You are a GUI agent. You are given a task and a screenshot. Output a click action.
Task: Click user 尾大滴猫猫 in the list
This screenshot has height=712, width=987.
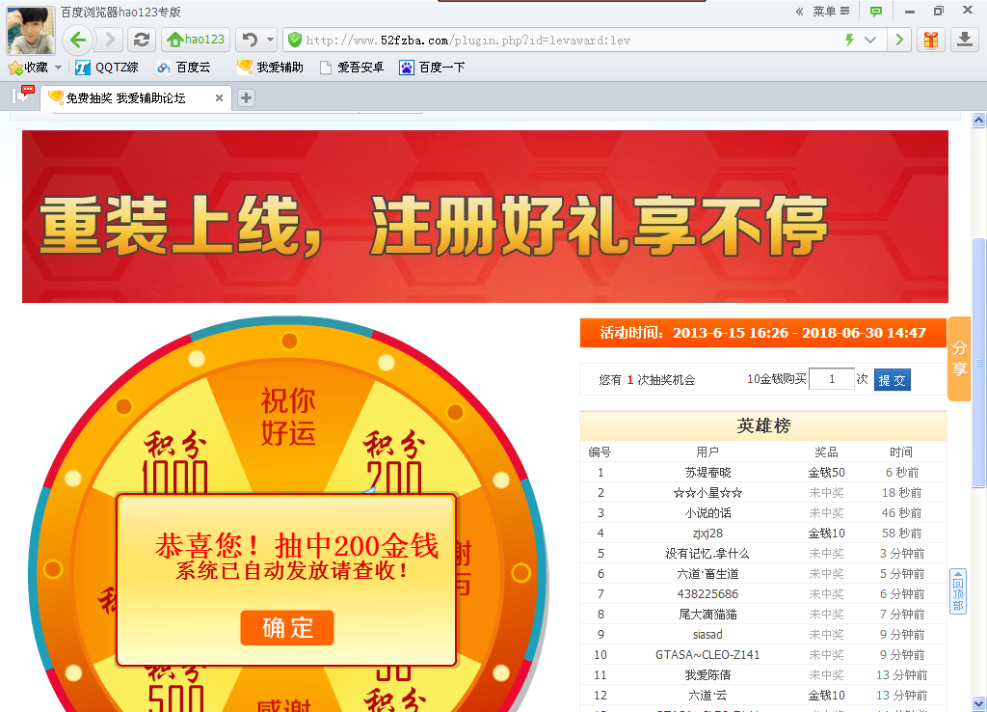tap(707, 614)
